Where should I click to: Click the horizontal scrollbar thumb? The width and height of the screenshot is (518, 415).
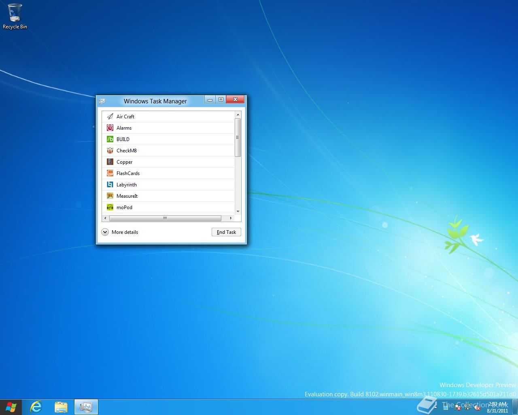tap(165, 218)
